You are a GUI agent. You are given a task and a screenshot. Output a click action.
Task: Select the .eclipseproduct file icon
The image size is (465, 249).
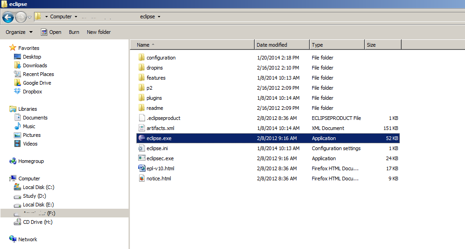141,118
